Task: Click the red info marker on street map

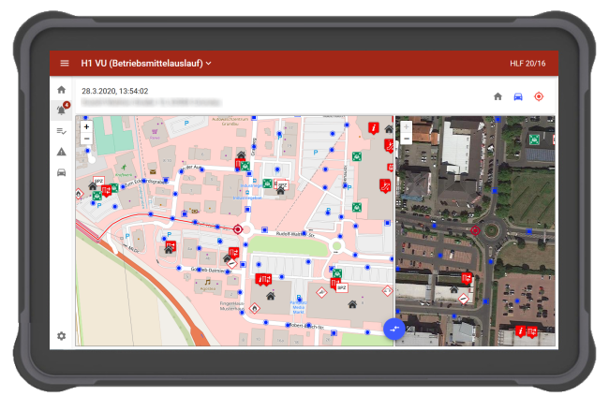Action: [x=374, y=127]
